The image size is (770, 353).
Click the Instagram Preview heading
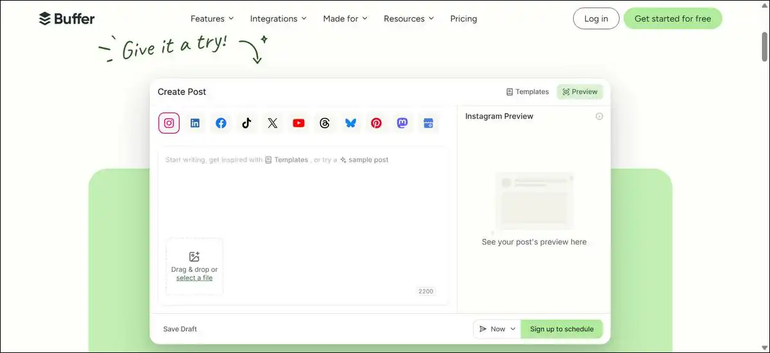point(499,116)
